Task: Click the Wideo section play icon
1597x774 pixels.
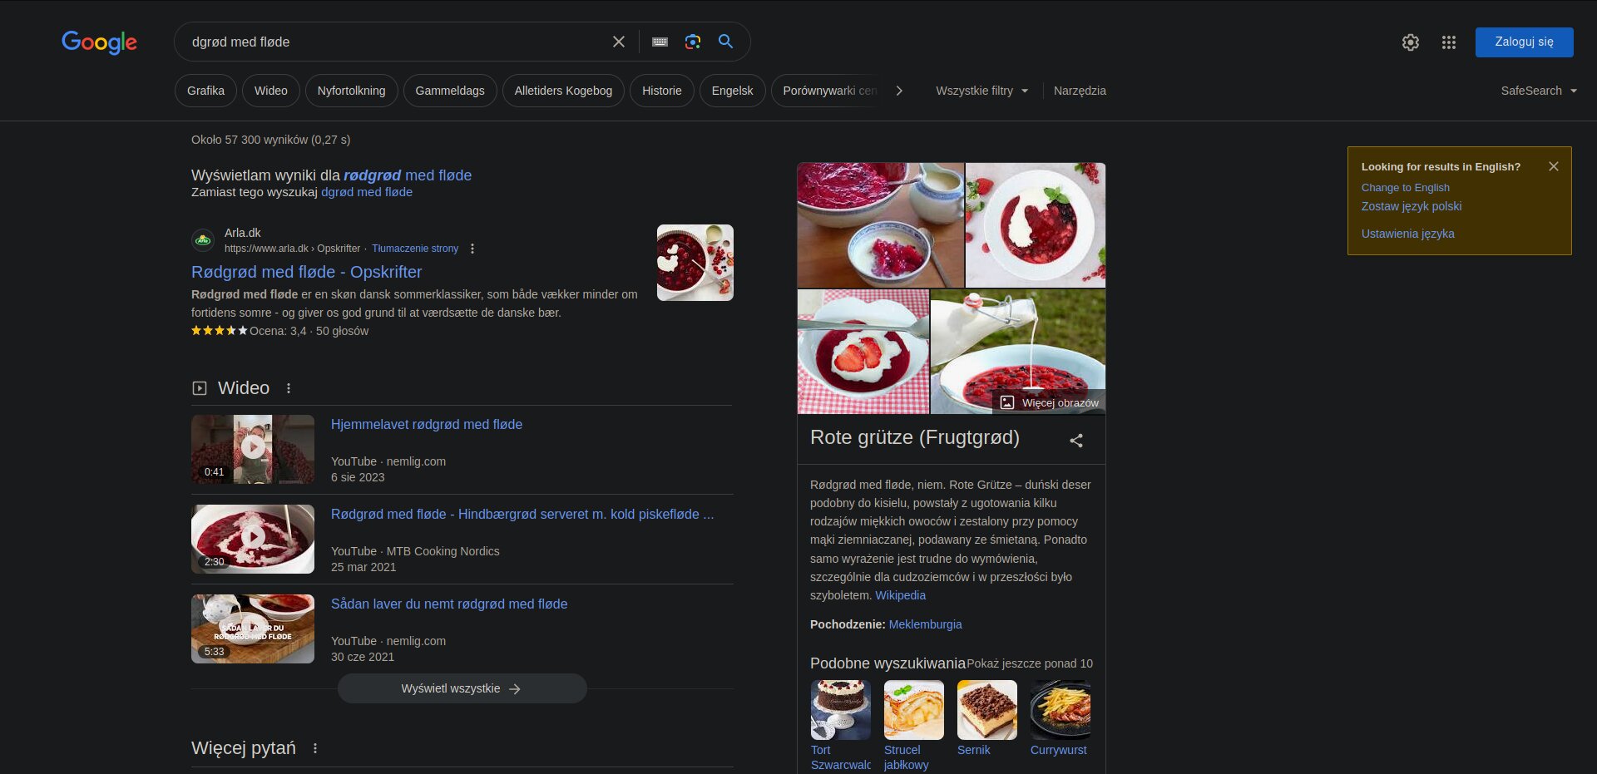Action: point(200,388)
